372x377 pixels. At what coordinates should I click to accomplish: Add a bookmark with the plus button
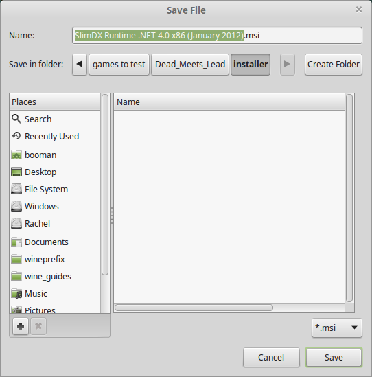point(21,326)
